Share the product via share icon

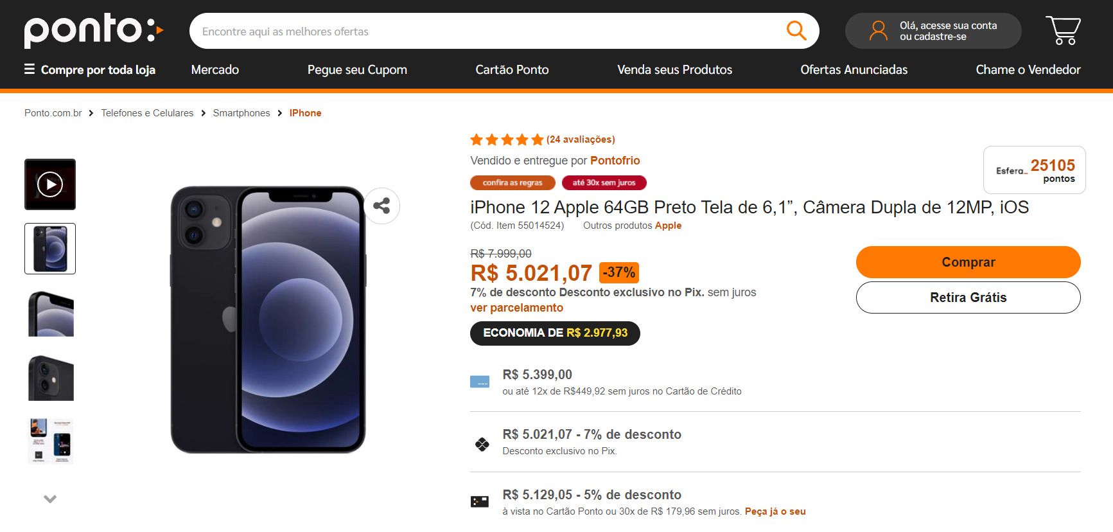click(381, 206)
